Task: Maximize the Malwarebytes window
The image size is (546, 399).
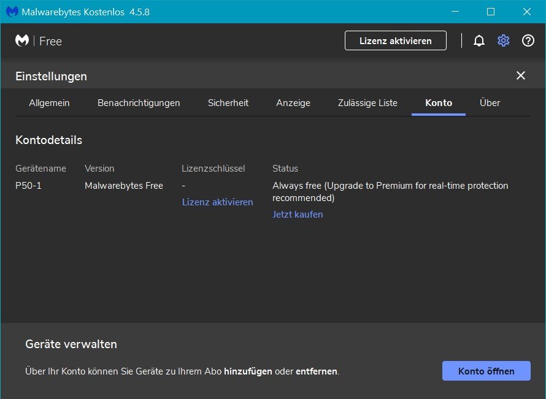Action: [x=491, y=12]
